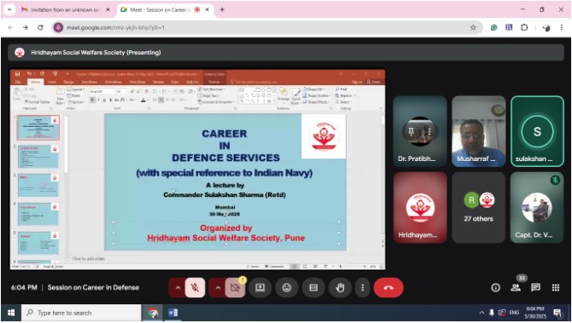This screenshot has height=323, width=572.
Task: Toggle the disabled camera button
Action: click(235, 288)
